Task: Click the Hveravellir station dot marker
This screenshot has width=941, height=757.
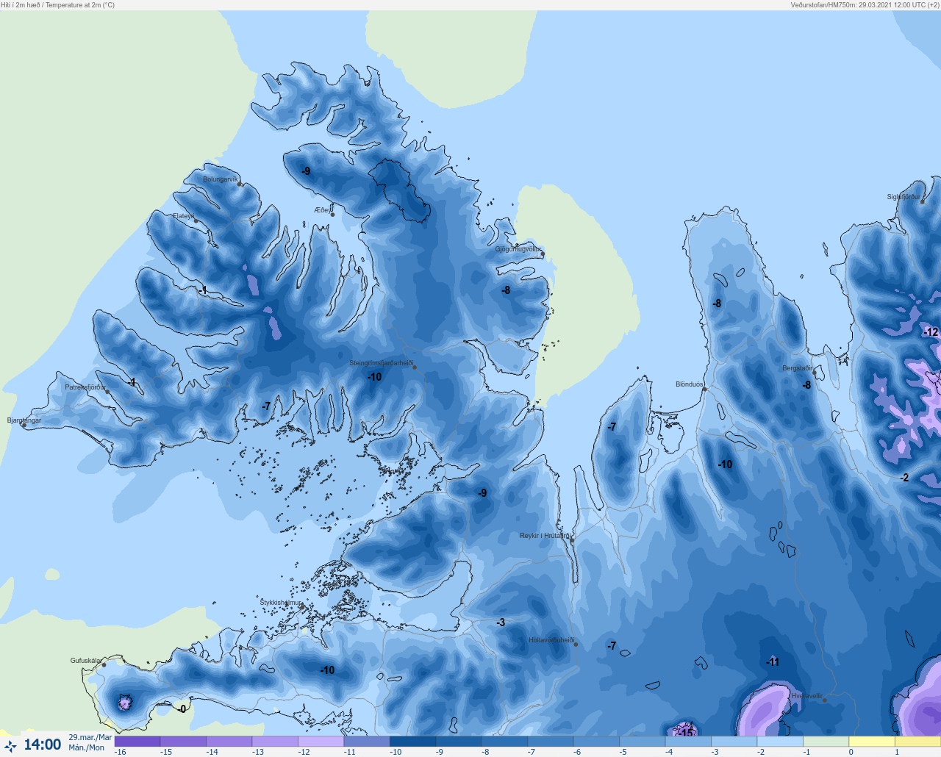Action: [825, 700]
